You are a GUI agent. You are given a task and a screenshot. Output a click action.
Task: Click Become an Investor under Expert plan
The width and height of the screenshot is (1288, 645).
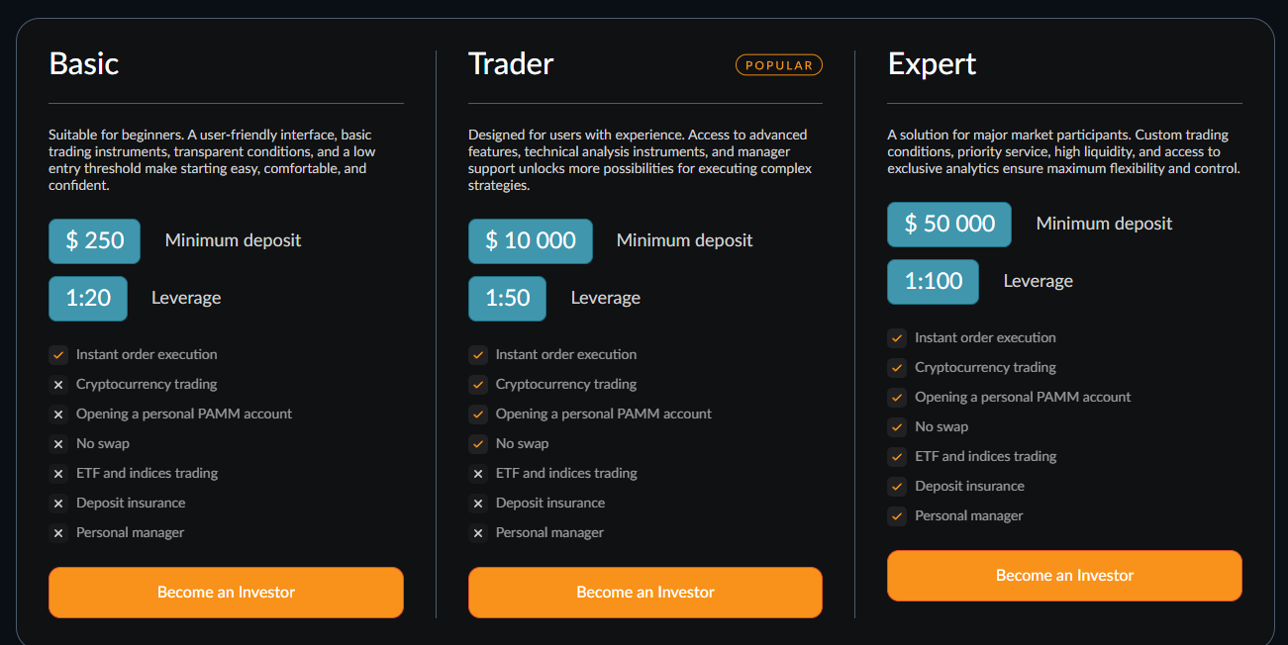coord(1064,575)
